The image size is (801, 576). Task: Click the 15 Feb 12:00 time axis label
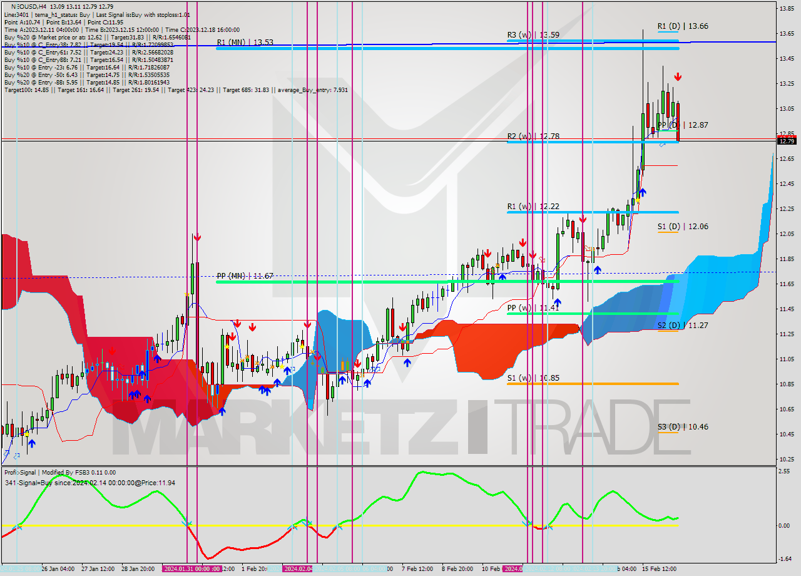pyautogui.click(x=659, y=569)
